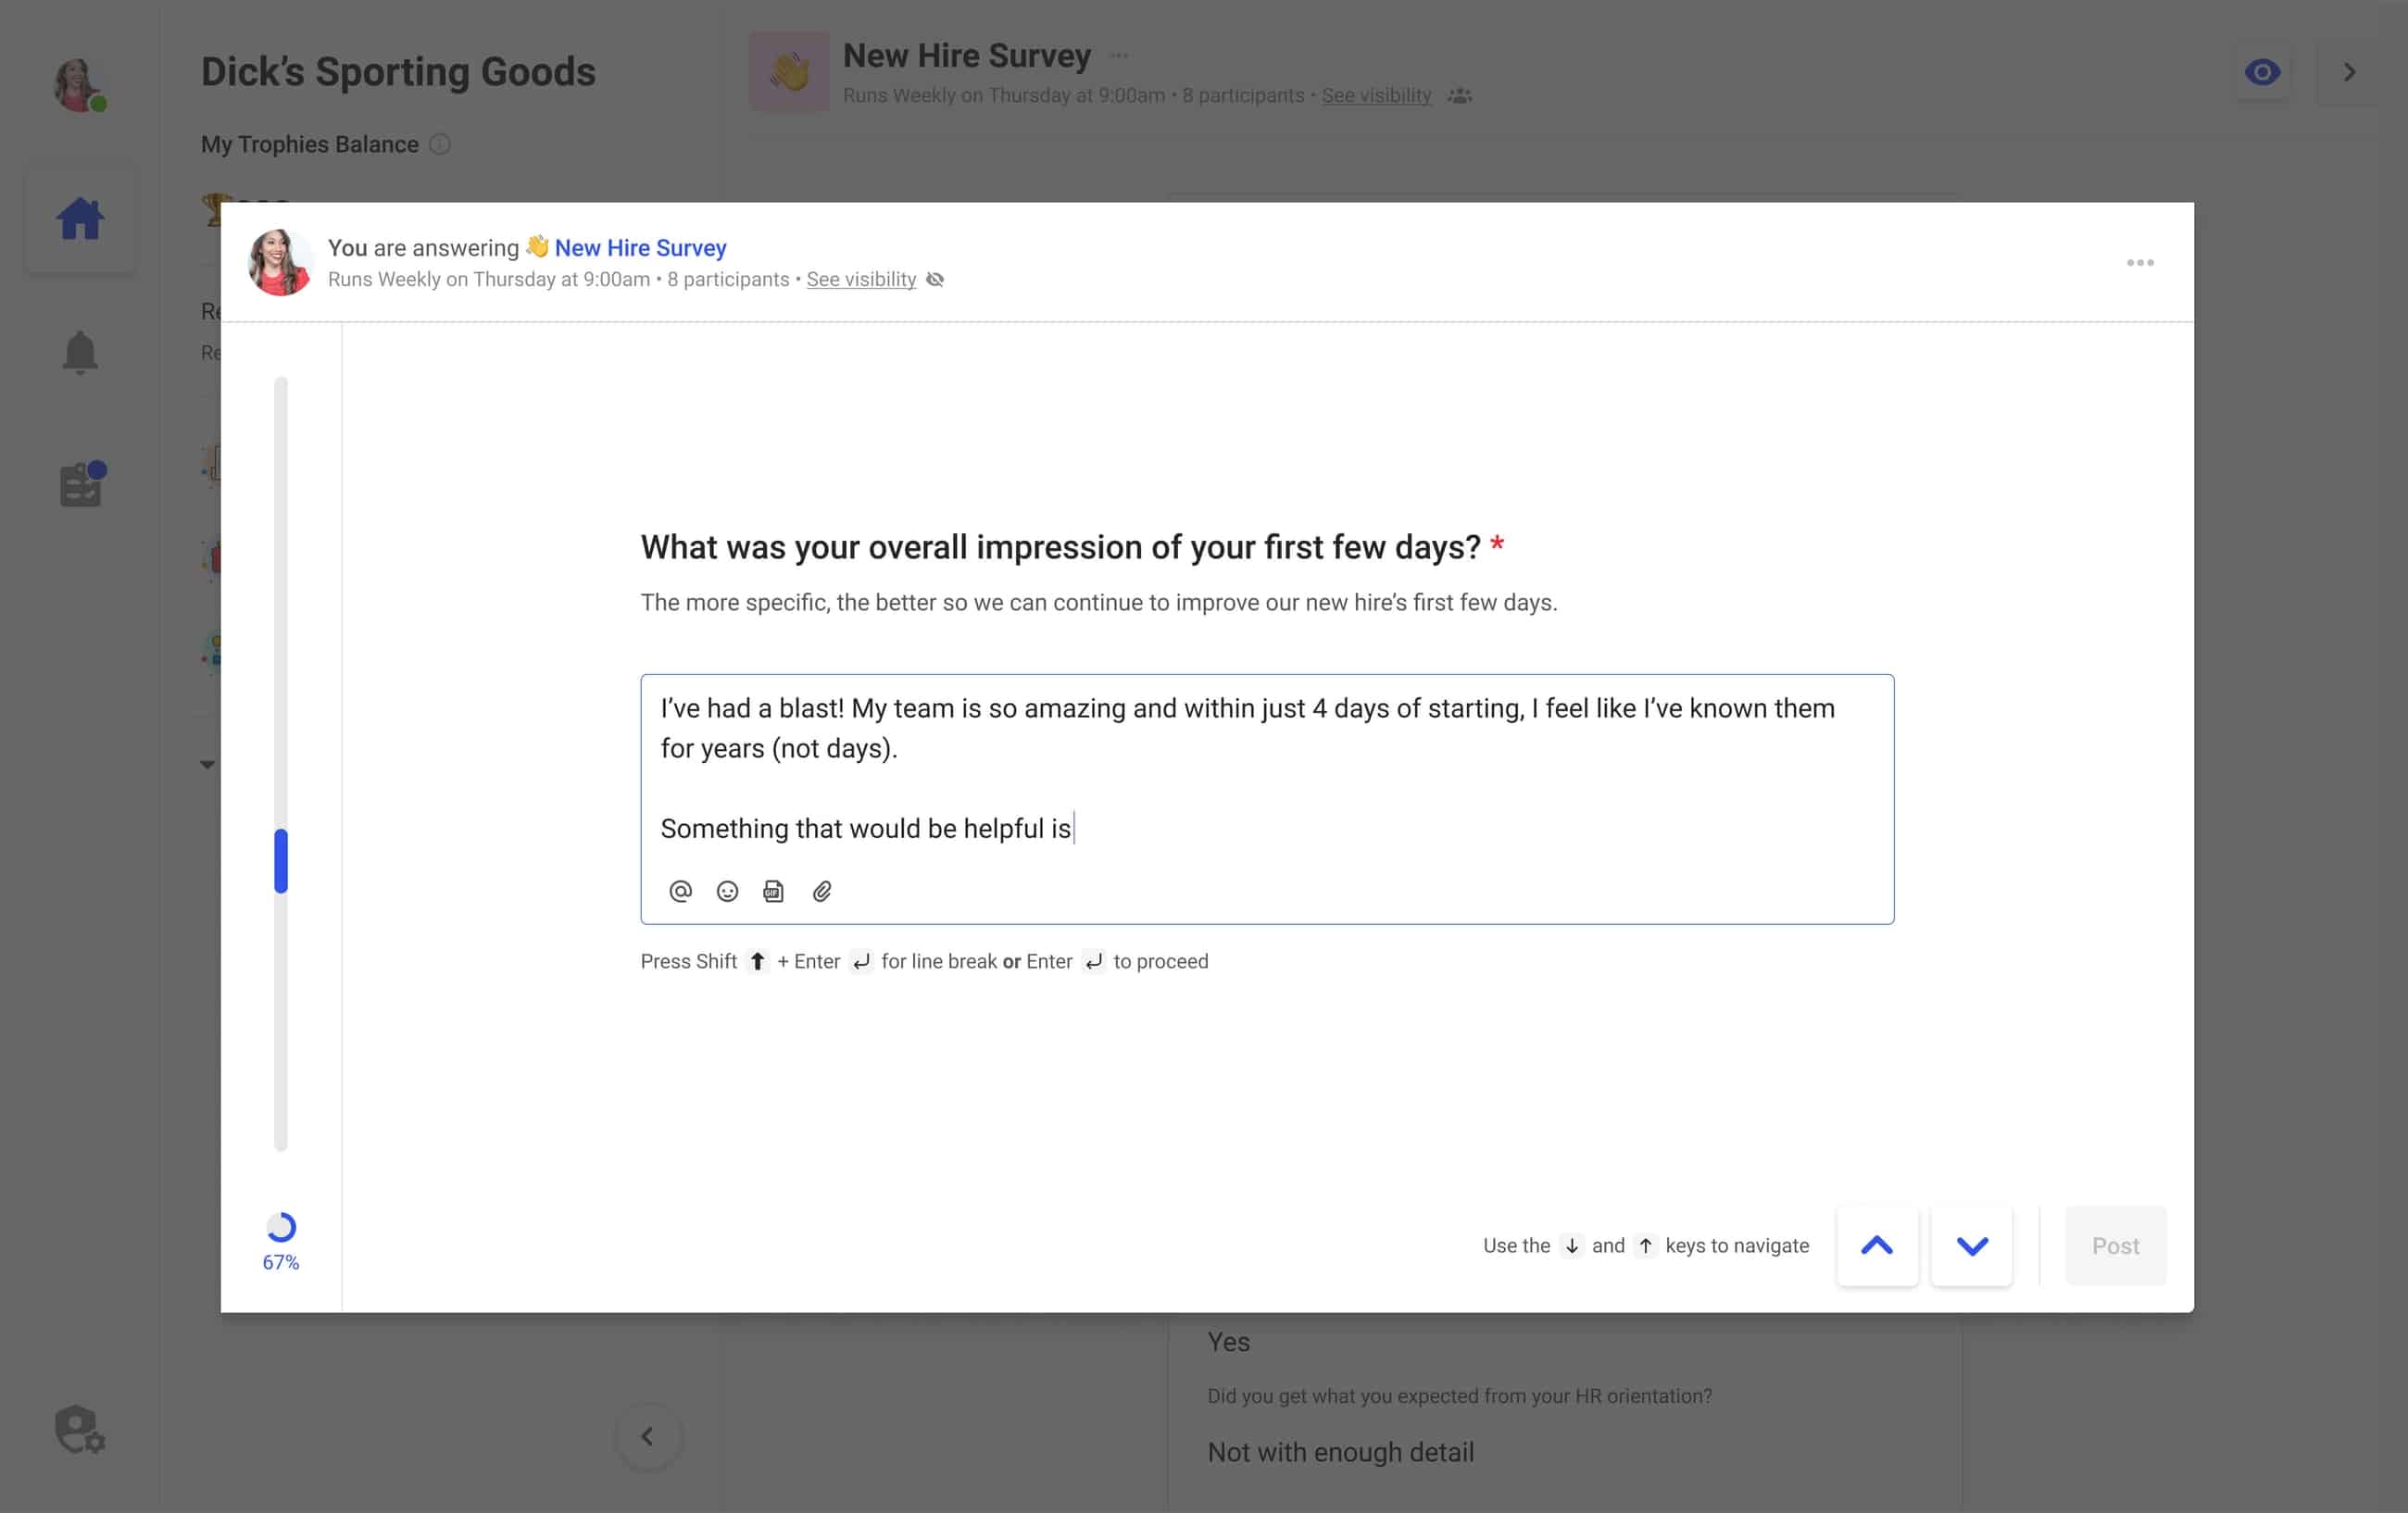This screenshot has height=1513, width=2408.
Task: Open the See visibility link
Action: click(x=861, y=280)
